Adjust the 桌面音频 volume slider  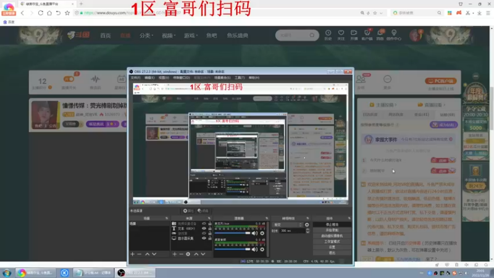(232, 250)
